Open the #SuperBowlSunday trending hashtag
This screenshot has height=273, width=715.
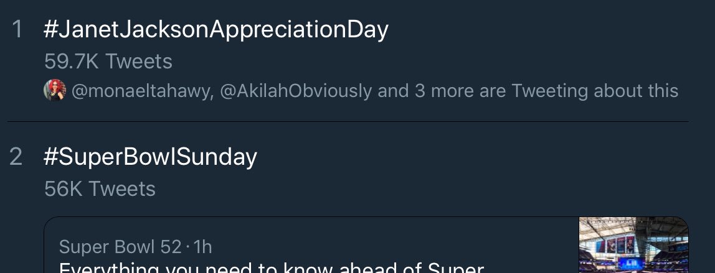[x=150, y=157]
